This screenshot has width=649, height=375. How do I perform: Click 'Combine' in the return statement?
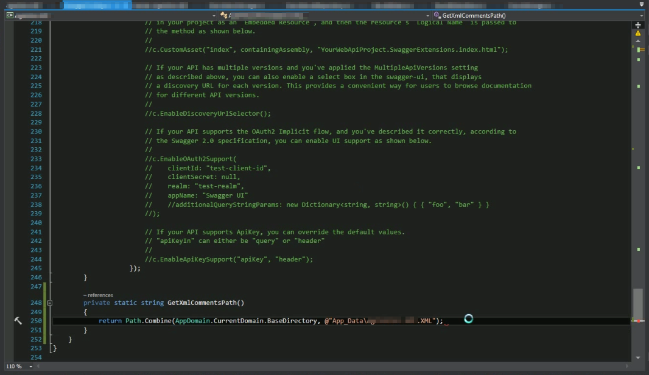point(158,321)
